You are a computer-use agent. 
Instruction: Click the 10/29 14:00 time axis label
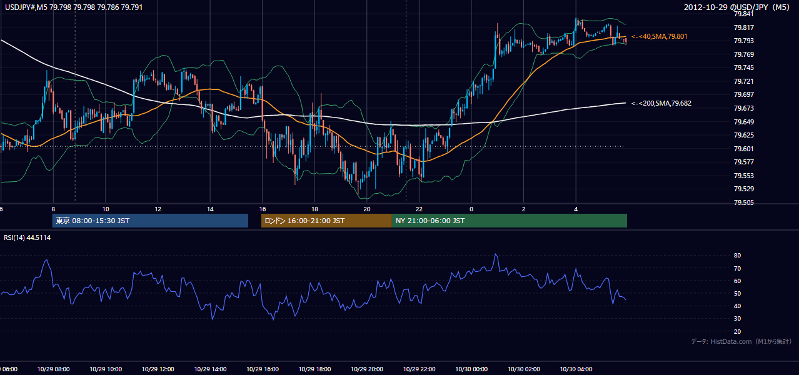[x=211, y=369]
